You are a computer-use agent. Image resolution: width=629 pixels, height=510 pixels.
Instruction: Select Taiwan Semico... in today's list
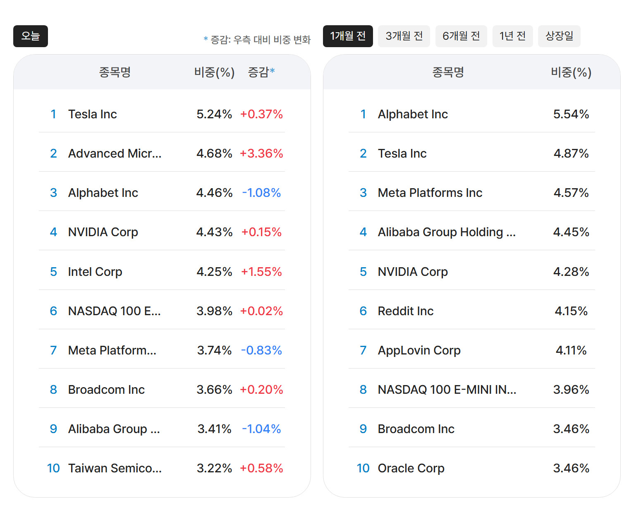click(115, 468)
